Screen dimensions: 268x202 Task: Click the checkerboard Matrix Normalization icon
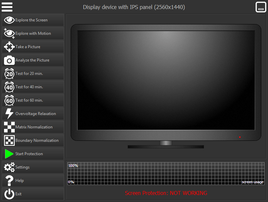click(9, 127)
